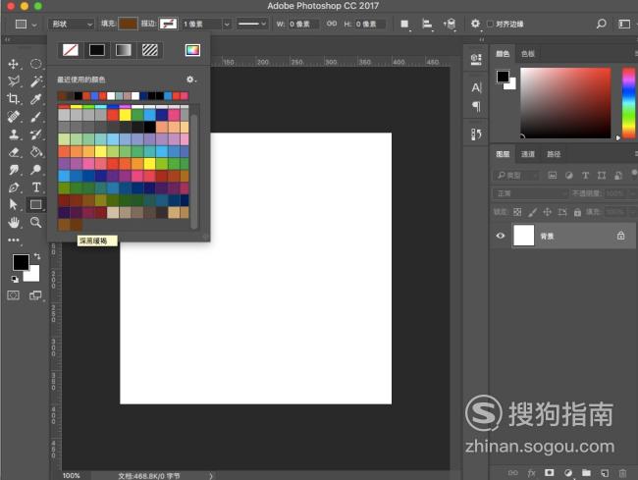Viewport: 638px width, 480px height.
Task: Select the Dodge tool
Action: [x=35, y=170]
